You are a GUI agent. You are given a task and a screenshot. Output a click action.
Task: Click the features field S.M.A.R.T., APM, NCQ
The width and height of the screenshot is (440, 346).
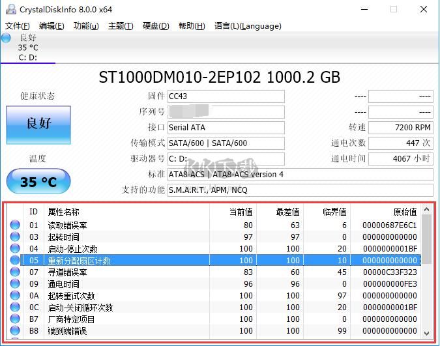tap(301, 190)
